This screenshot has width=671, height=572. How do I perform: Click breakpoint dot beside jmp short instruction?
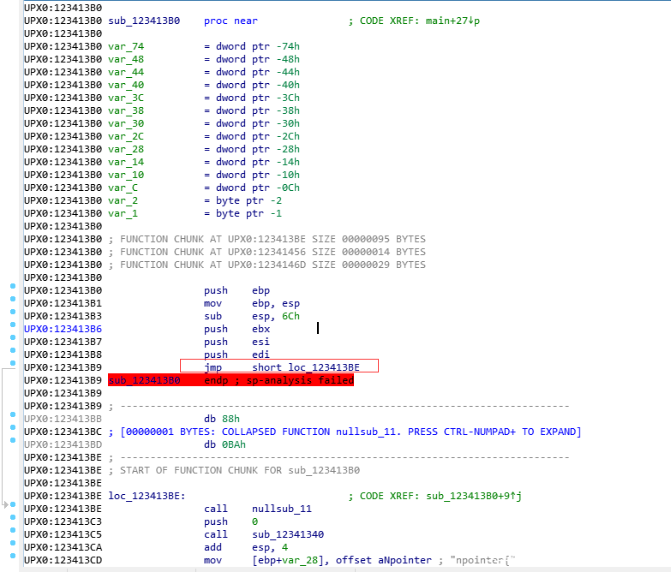(13, 363)
